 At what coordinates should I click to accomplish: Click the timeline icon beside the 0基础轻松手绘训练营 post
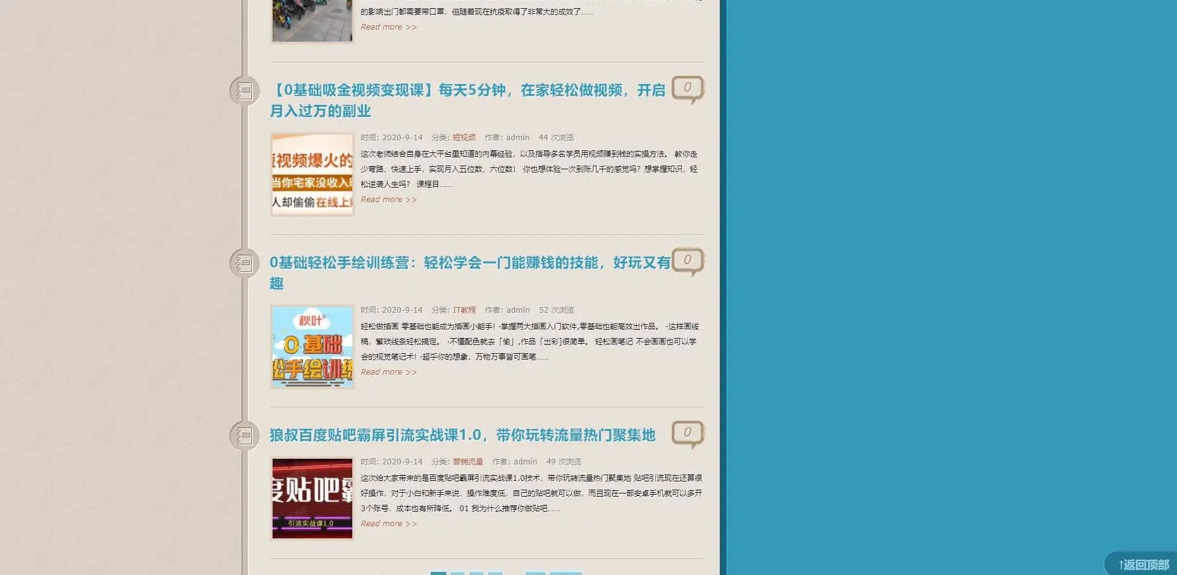pos(244,263)
